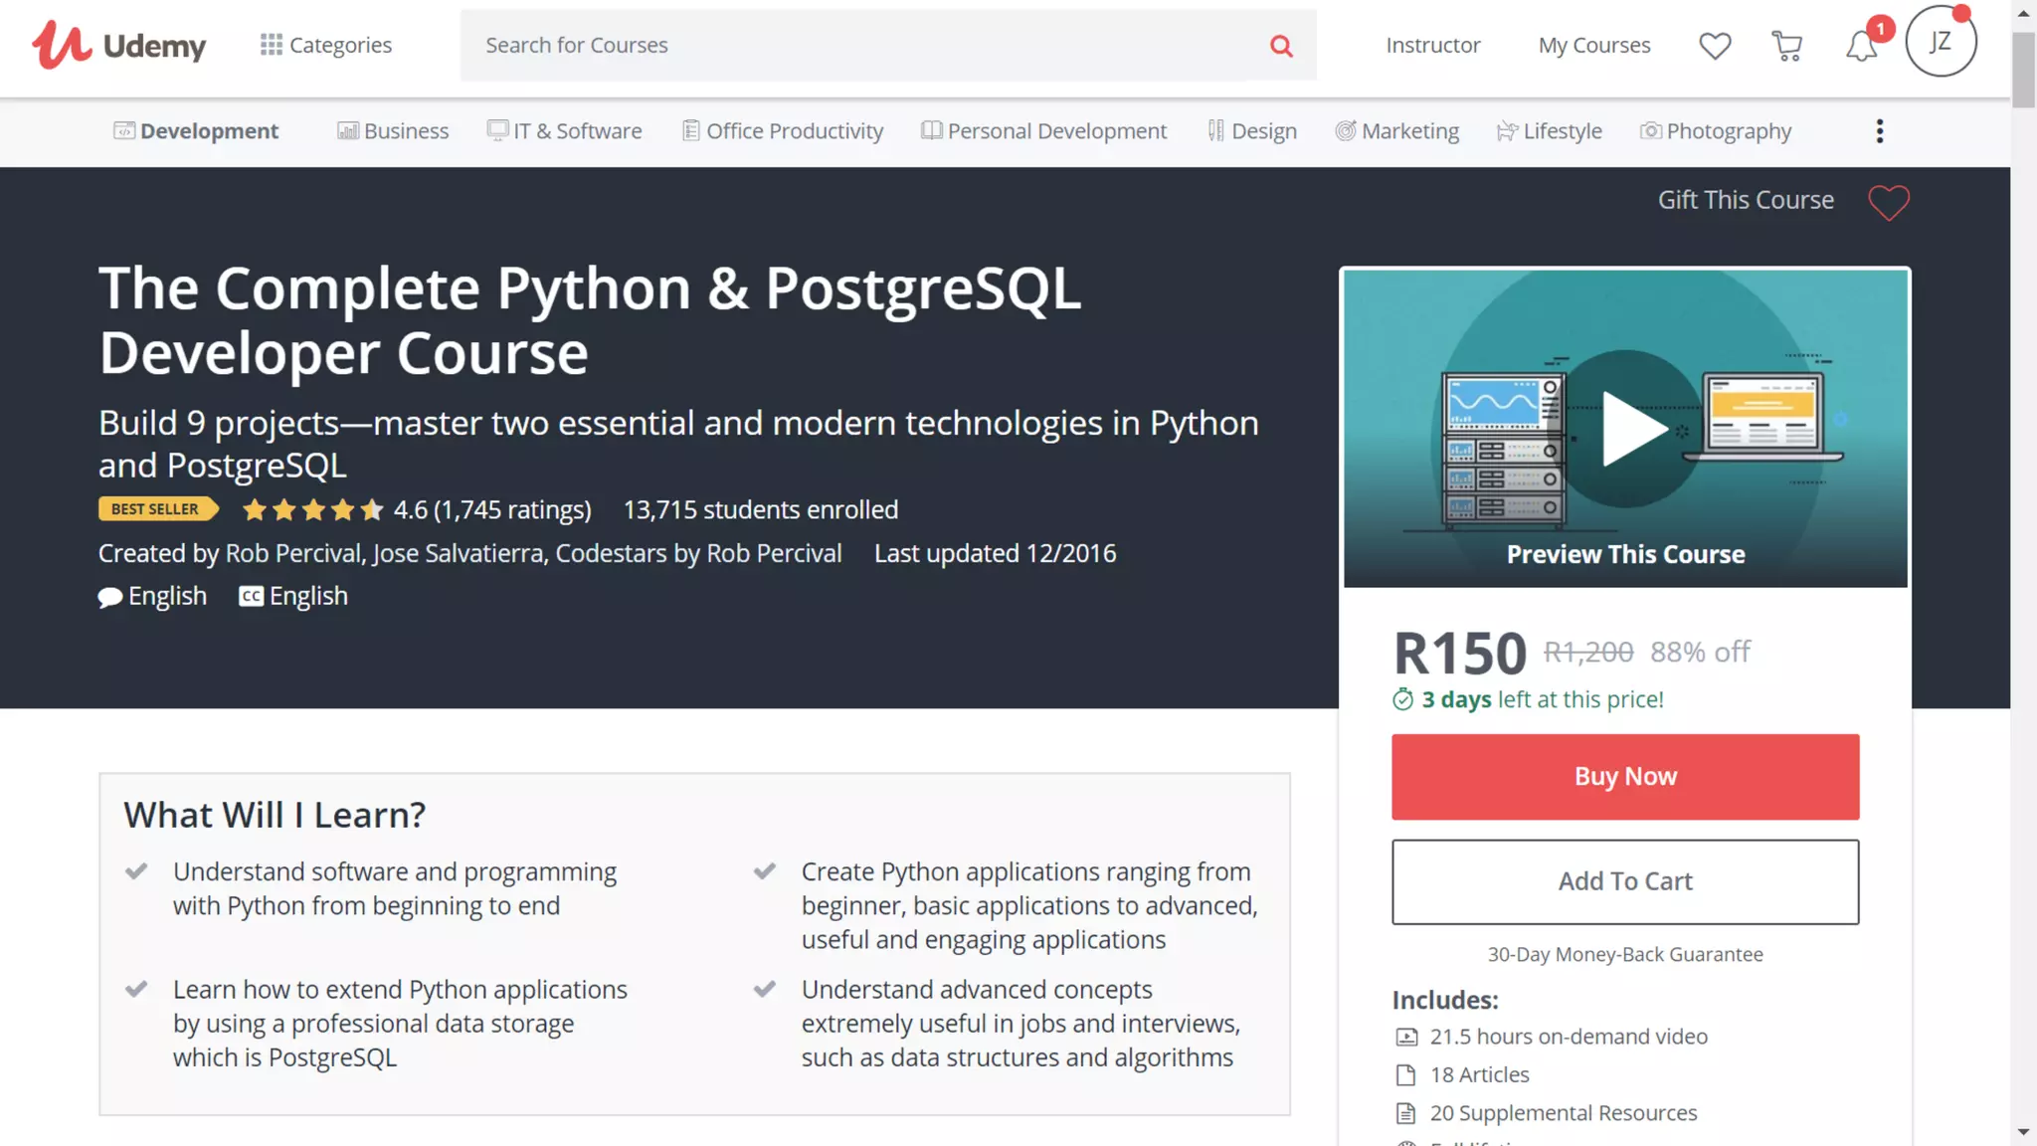Open the Gift This Course link
Viewport: 2037px width, 1146px height.
tap(1745, 200)
